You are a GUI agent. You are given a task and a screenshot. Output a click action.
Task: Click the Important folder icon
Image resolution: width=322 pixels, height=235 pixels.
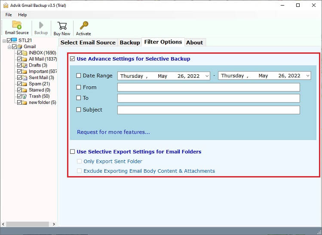[x=25, y=71]
